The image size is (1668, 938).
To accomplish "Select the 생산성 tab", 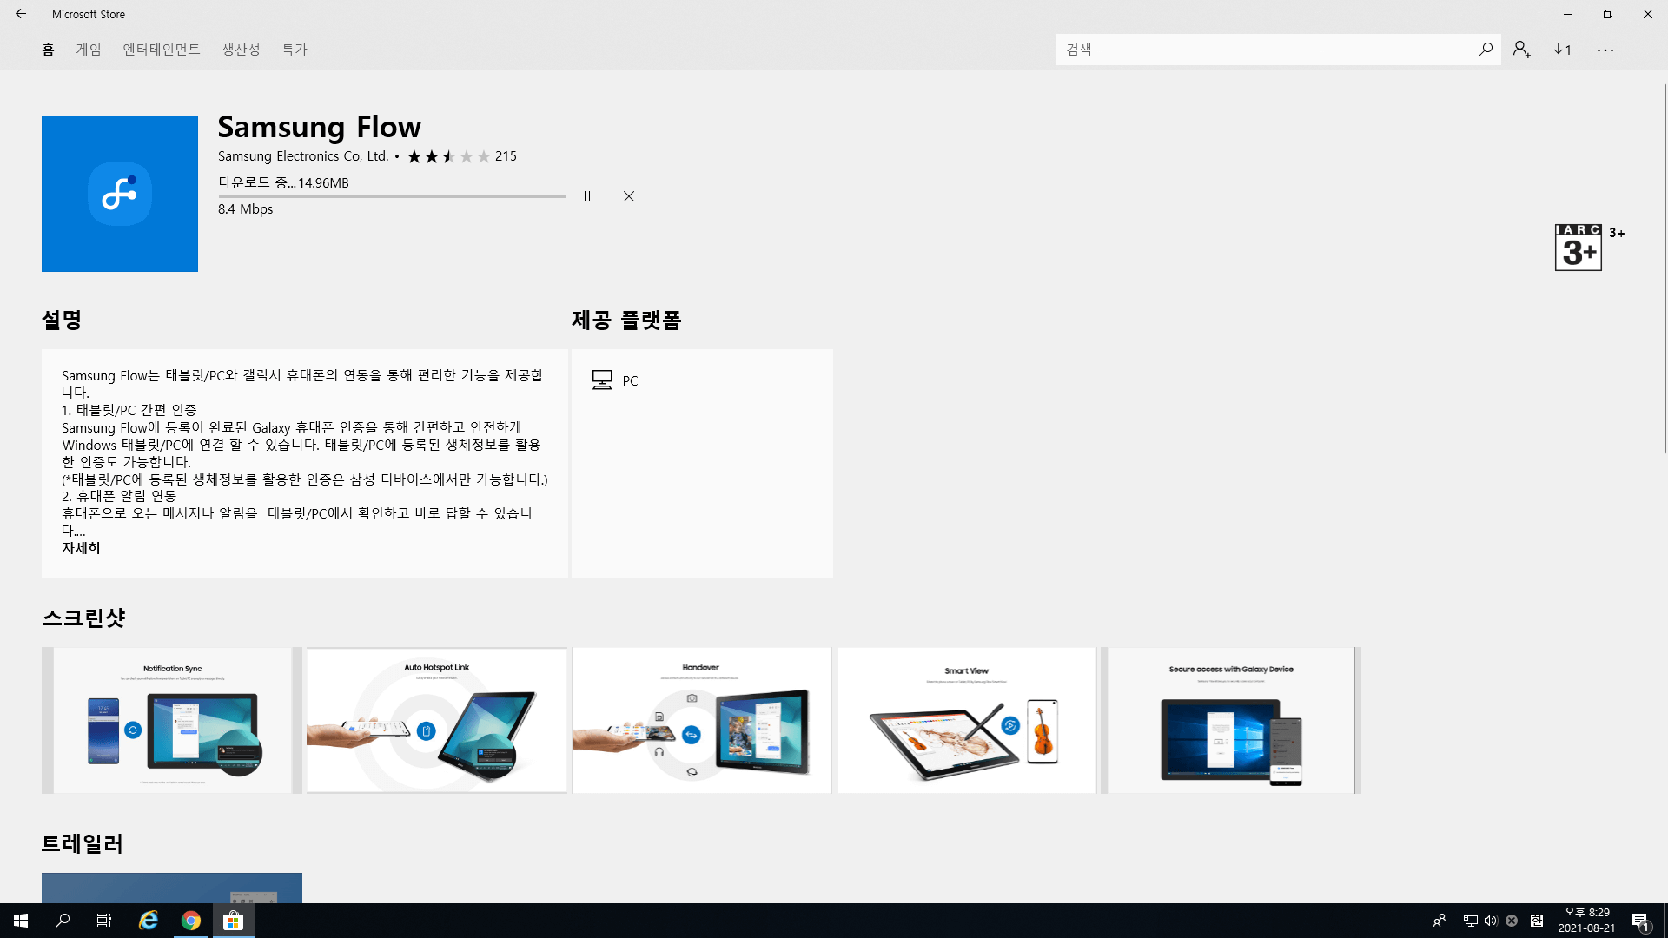I will point(241,50).
